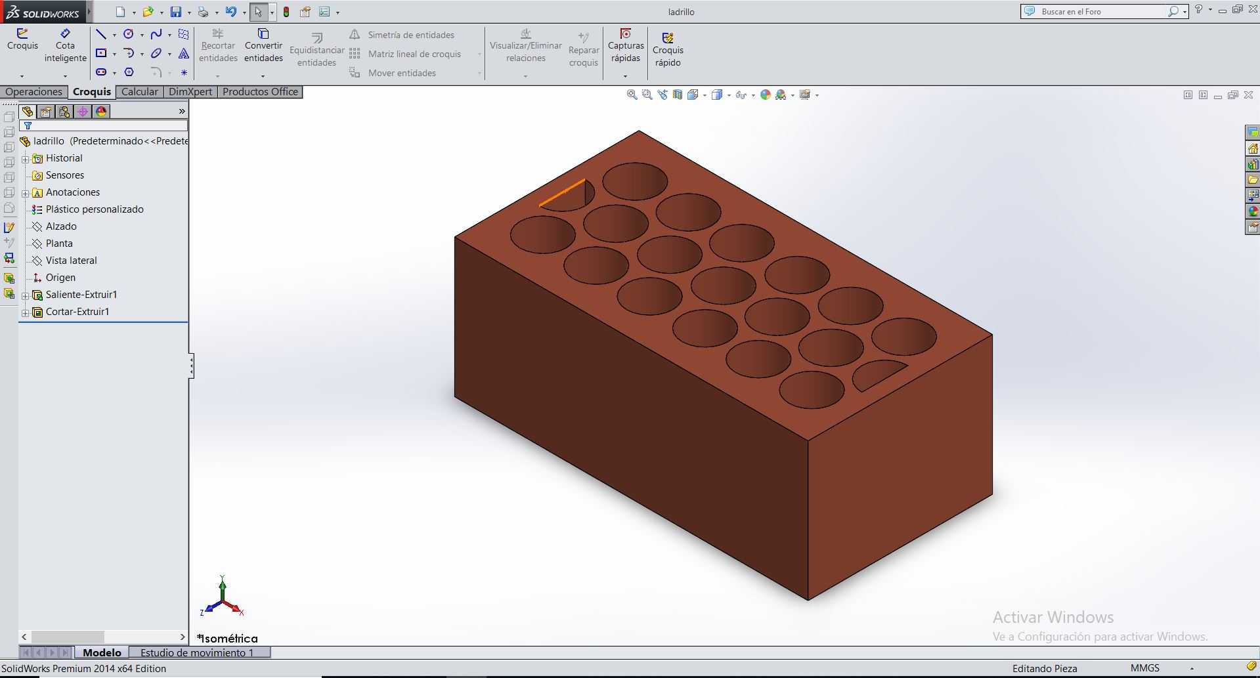
Task: Select the Modelo bottom tab
Action: click(102, 652)
